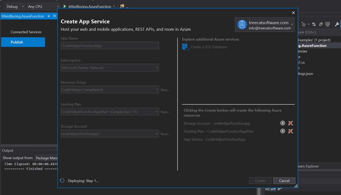Image resolution: width=341 pixels, height=195 pixels.
Task: Click the Alphabetical sort icon in Properties panel
Action: pos(273,189)
